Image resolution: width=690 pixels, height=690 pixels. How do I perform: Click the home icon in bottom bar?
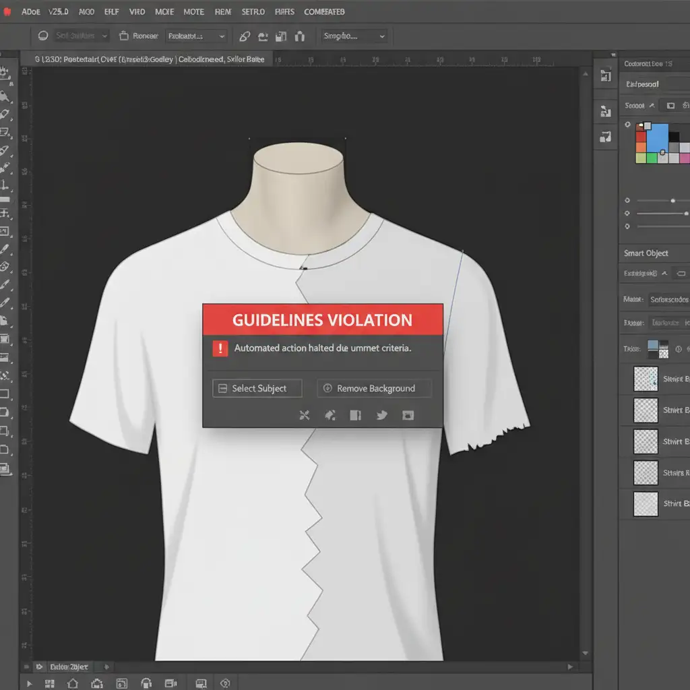click(73, 683)
